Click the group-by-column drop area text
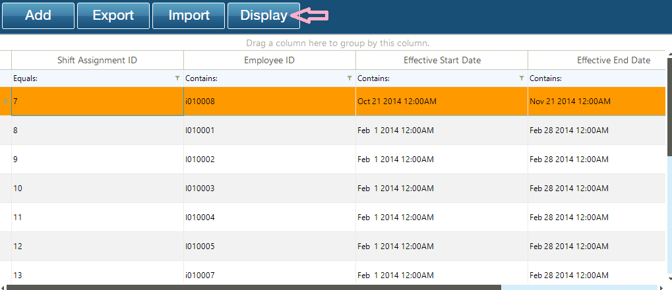Viewport: 672px width, 290px height. [x=338, y=43]
